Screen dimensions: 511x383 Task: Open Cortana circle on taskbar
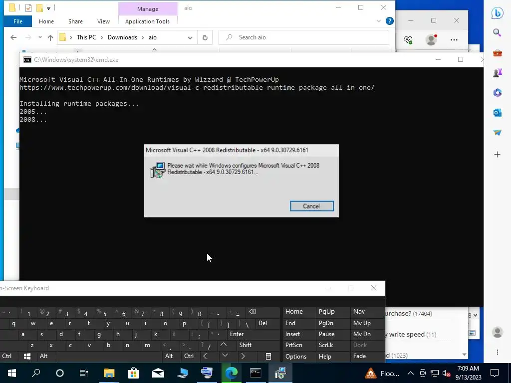click(60, 373)
